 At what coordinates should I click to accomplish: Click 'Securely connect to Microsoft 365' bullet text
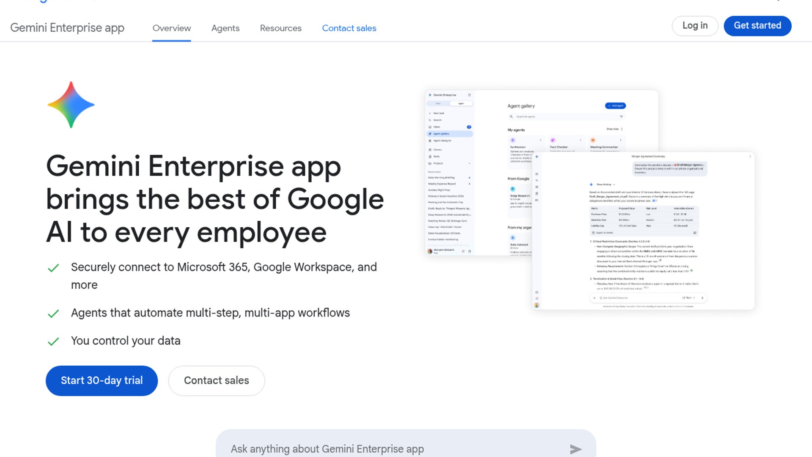pyautogui.click(x=224, y=276)
